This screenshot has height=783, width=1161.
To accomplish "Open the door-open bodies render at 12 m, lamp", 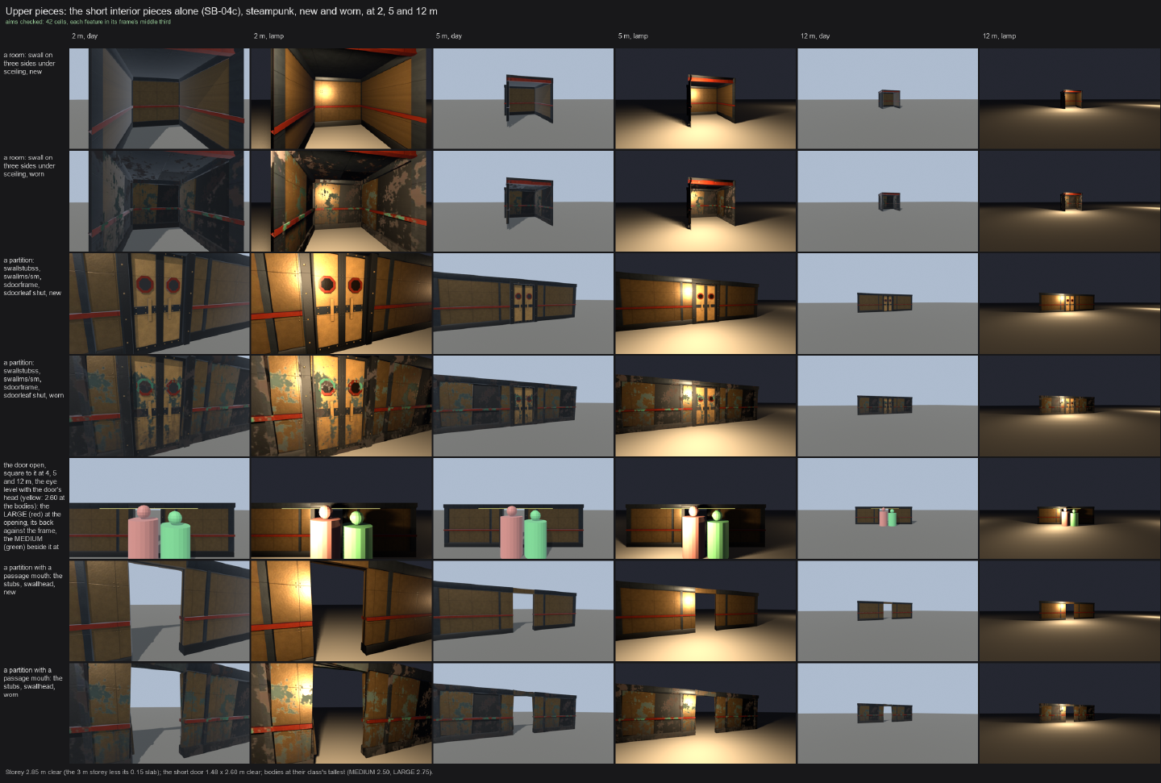I will (1070, 508).
